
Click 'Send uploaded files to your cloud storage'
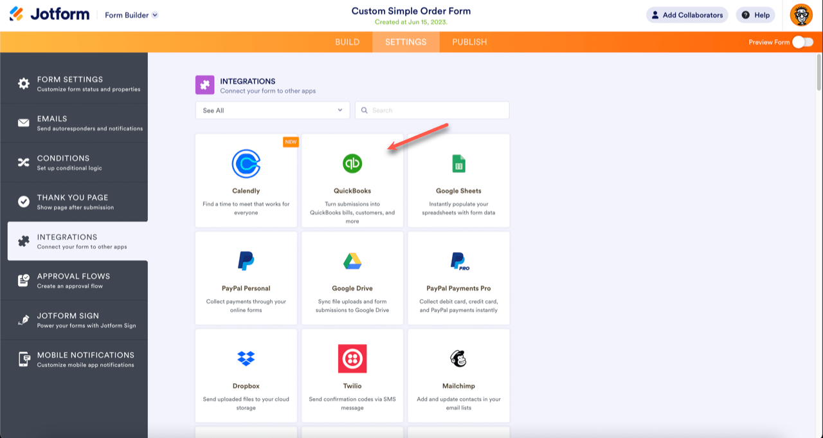(x=246, y=403)
